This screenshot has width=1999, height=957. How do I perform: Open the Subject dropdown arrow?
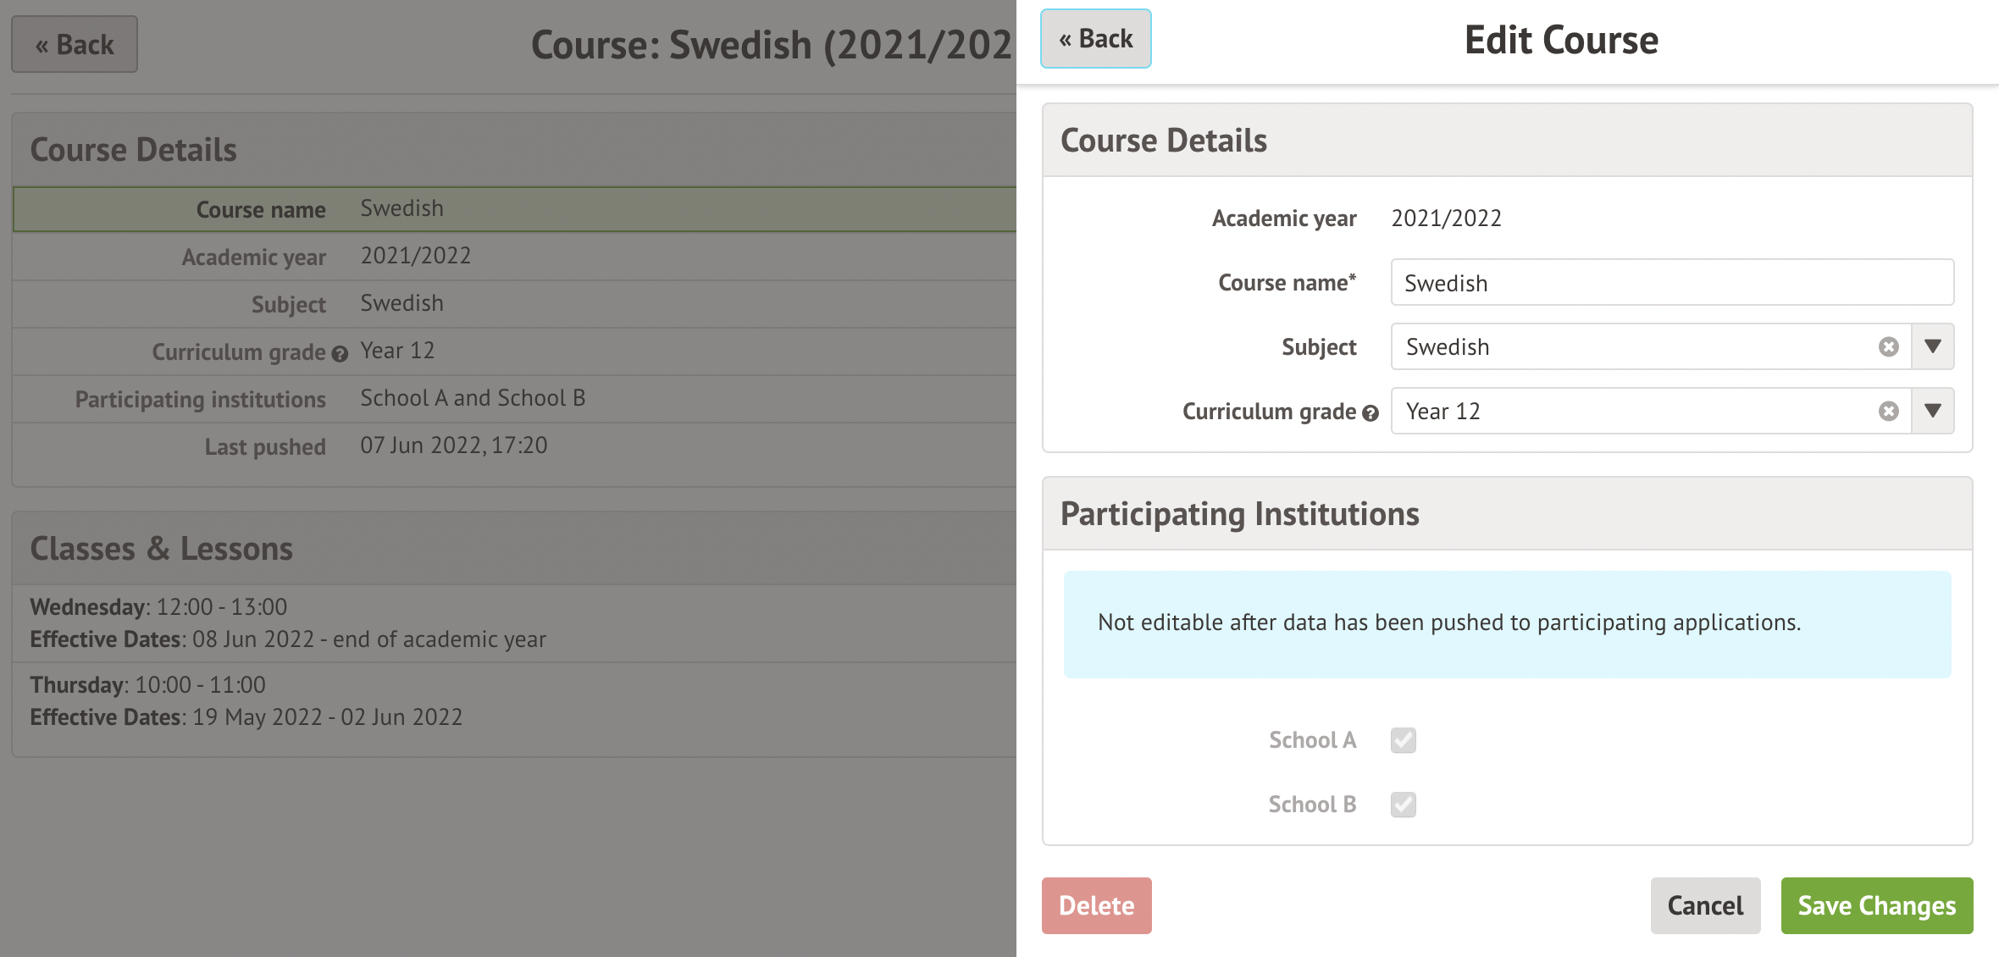click(x=1932, y=346)
